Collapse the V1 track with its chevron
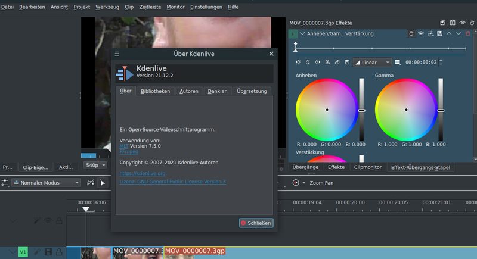This screenshot has width=477, height=259. tap(13, 252)
